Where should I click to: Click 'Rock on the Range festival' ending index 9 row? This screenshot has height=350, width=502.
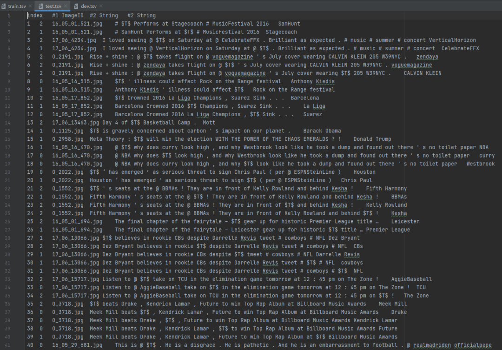coord(294,90)
